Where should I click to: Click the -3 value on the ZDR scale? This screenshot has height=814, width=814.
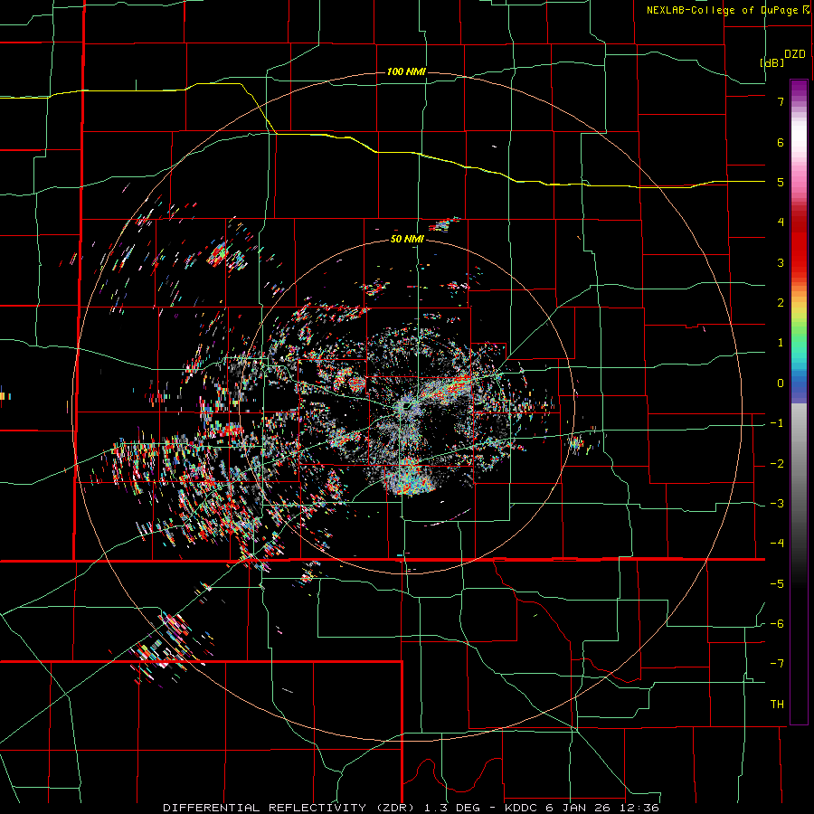(777, 504)
